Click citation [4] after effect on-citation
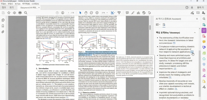This screenshot has height=100, width=207. point(176,89)
